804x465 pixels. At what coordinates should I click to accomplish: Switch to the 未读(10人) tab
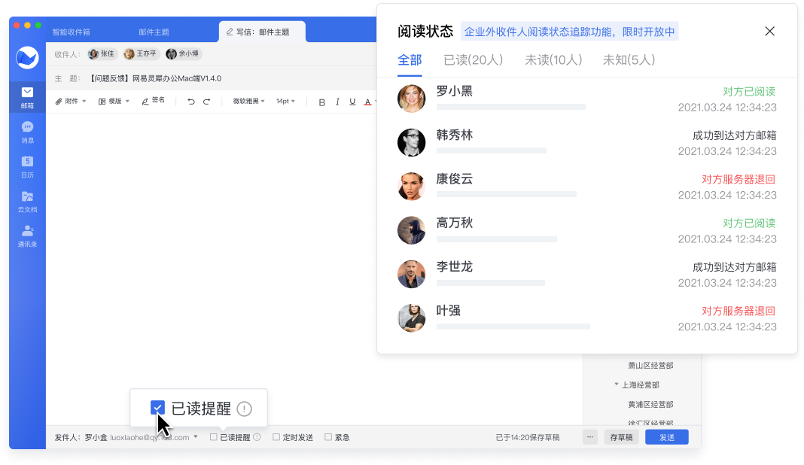click(553, 60)
